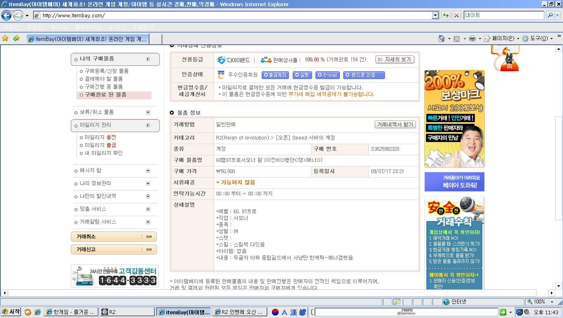Click the 漢 hanja conversion icon

(294, 312)
